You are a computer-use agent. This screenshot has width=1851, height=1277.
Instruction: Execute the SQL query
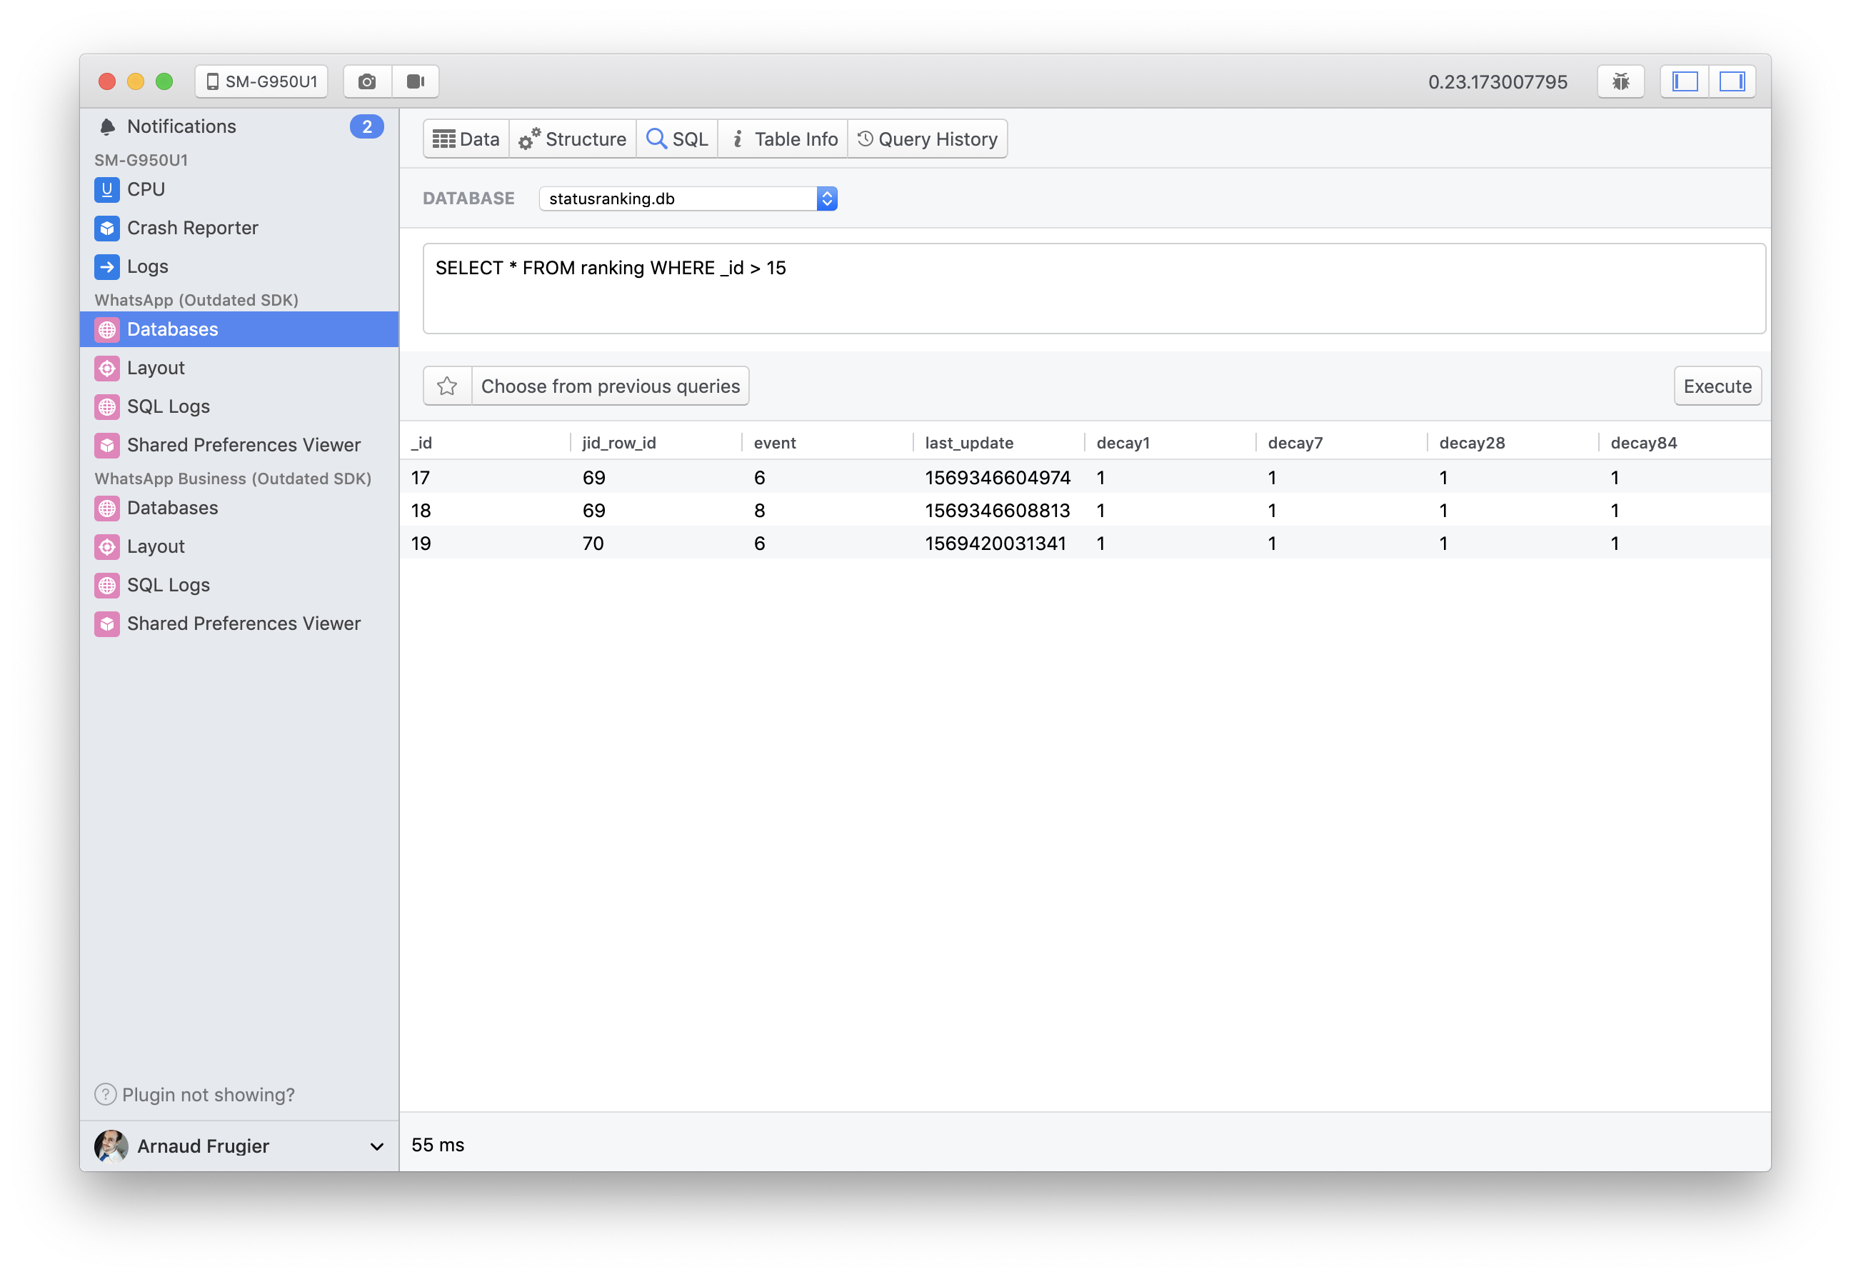coord(1717,386)
